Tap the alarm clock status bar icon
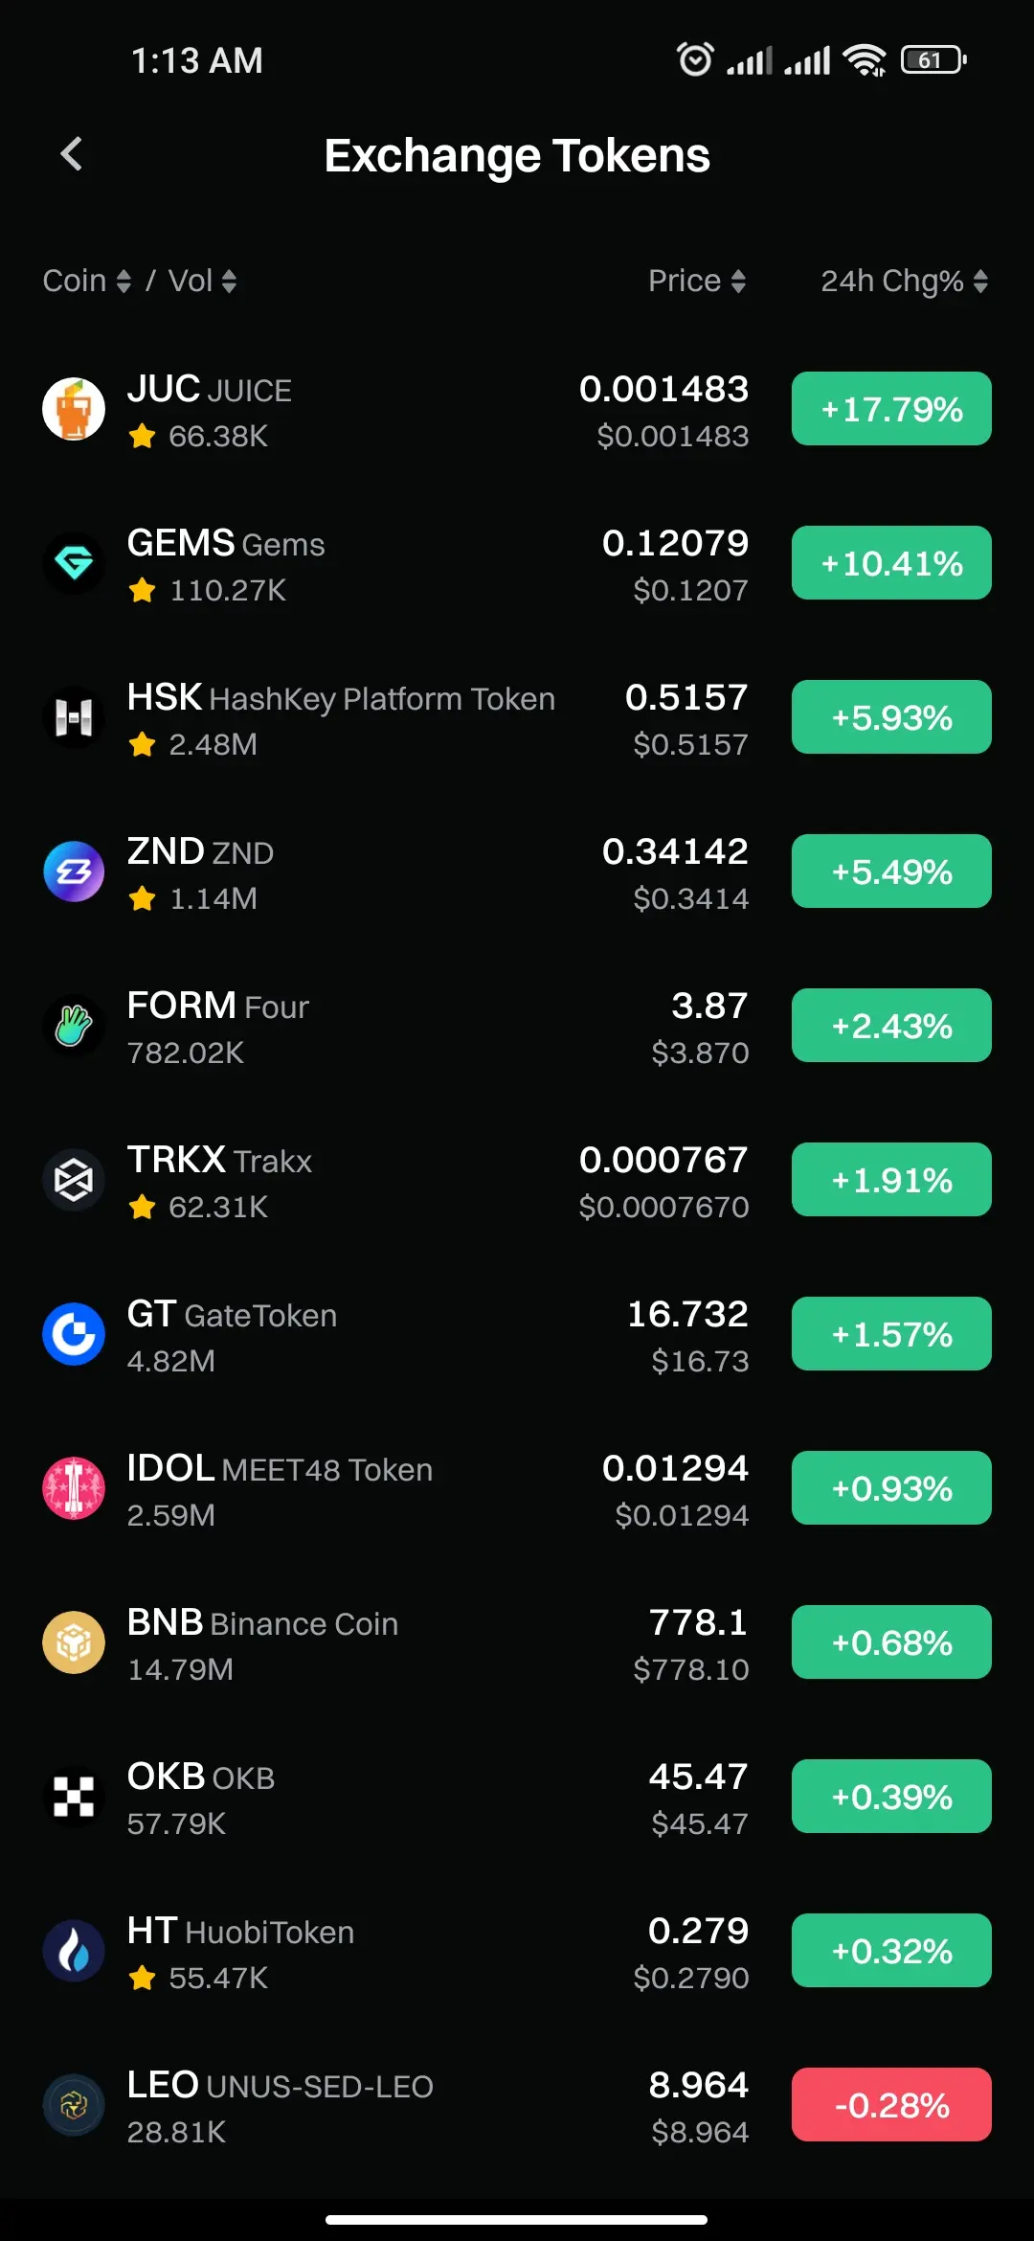Screen dimensions: 1034x2241 pos(695,59)
